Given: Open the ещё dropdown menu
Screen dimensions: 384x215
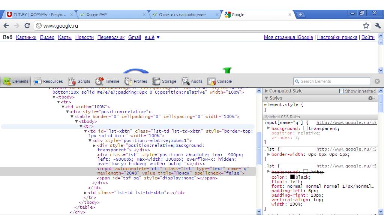Looking at the screenshot, I should click(152, 37).
